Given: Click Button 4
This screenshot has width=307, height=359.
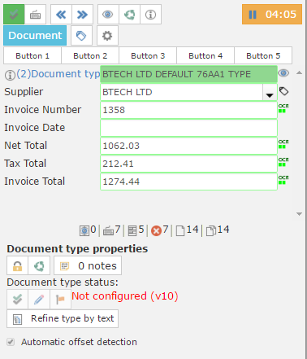Looking at the screenshot, I should 205,55.
